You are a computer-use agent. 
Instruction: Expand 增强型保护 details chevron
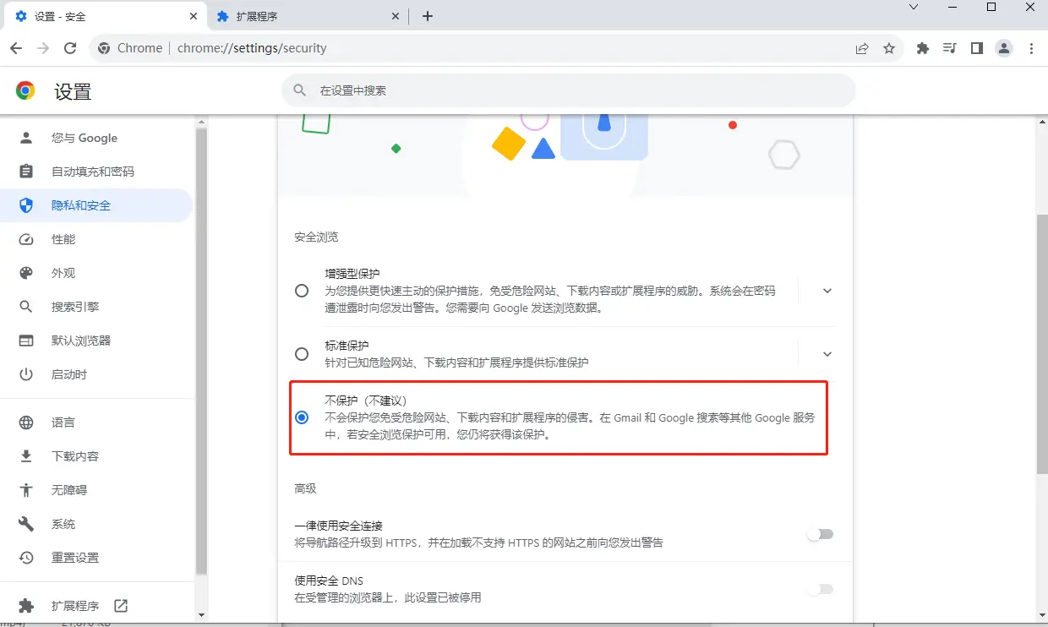tap(827, 290)
